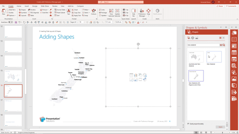This screenshot has height=134, width=239.
Task: Switch to the Slide Show tab
Action: (x=45, y=6)
